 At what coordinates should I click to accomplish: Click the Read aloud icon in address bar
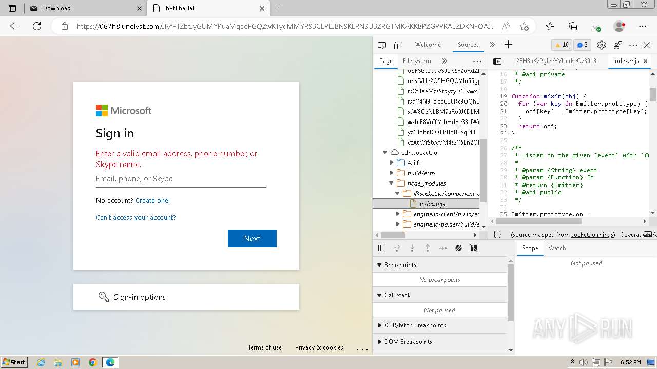click(x=506, y=26)
